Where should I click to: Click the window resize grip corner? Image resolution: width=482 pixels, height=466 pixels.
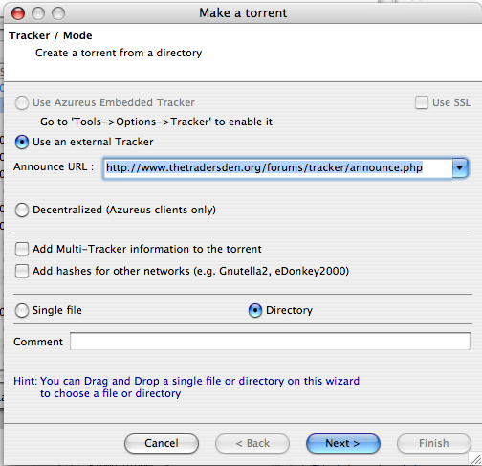pos(475,458)
